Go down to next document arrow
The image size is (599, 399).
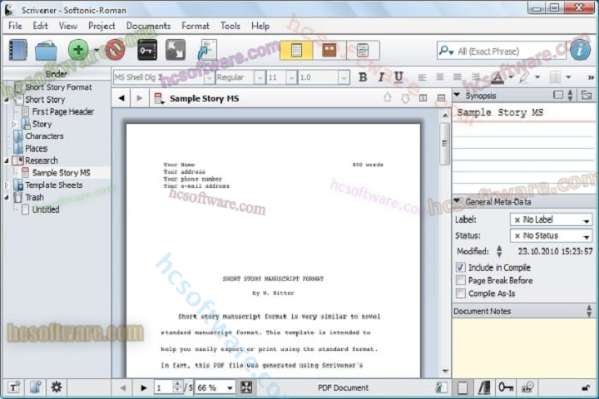(x=405, y=99)
